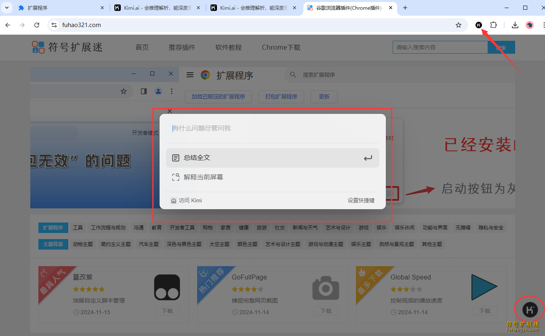Open Chrome downloads from the toolbar
Screen dimensions: 545x336
[x=515, y=25]
